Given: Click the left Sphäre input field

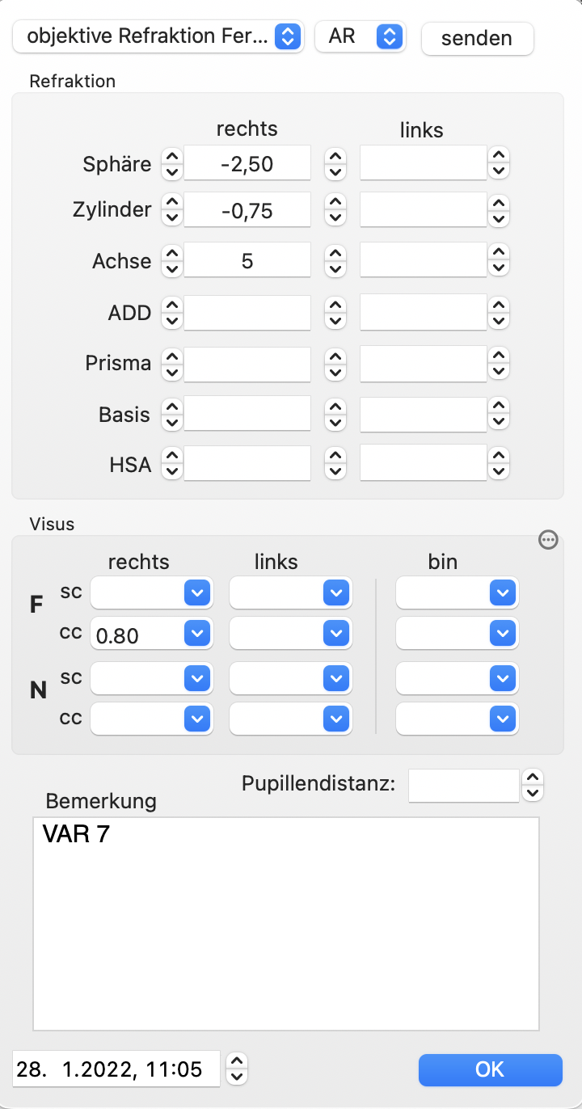Looking at the screenshot, I should click(x=424, y=163).
